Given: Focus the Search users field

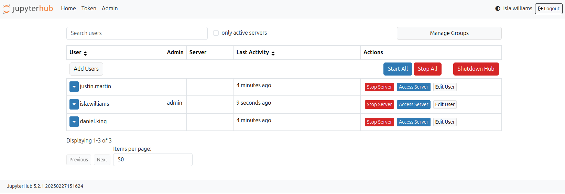Looking at the screenshot, I should click(x=137, y=33).
